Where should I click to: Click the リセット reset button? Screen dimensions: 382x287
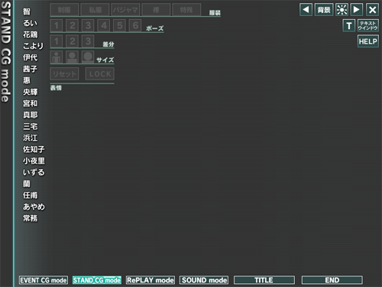point(64,74)
